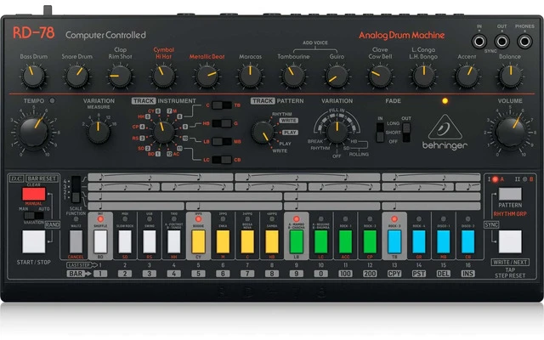
Task: Click the RD-78 logo text
Action: [x=34, y=33]
